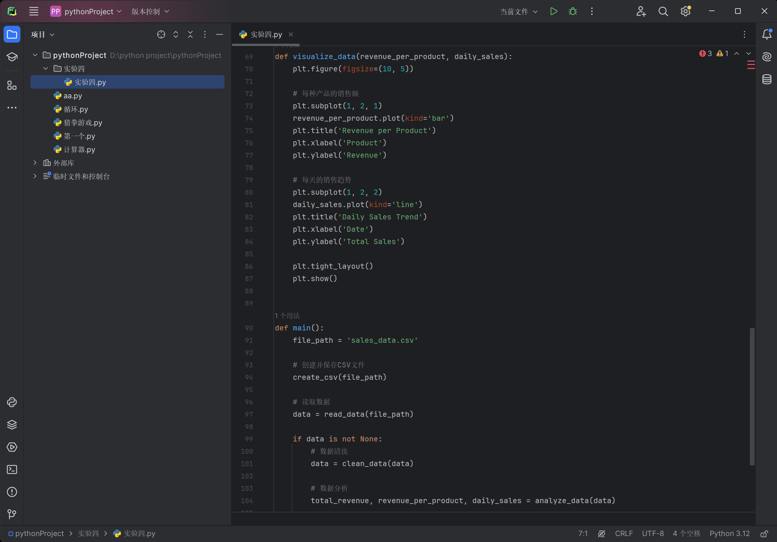Screen dimensions: 777x542
Task: Expand all in project panel
Action: click(176, 34)
